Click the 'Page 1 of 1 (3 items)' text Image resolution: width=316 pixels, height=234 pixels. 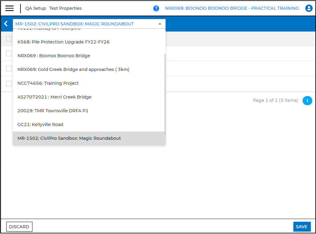(275, 100)
